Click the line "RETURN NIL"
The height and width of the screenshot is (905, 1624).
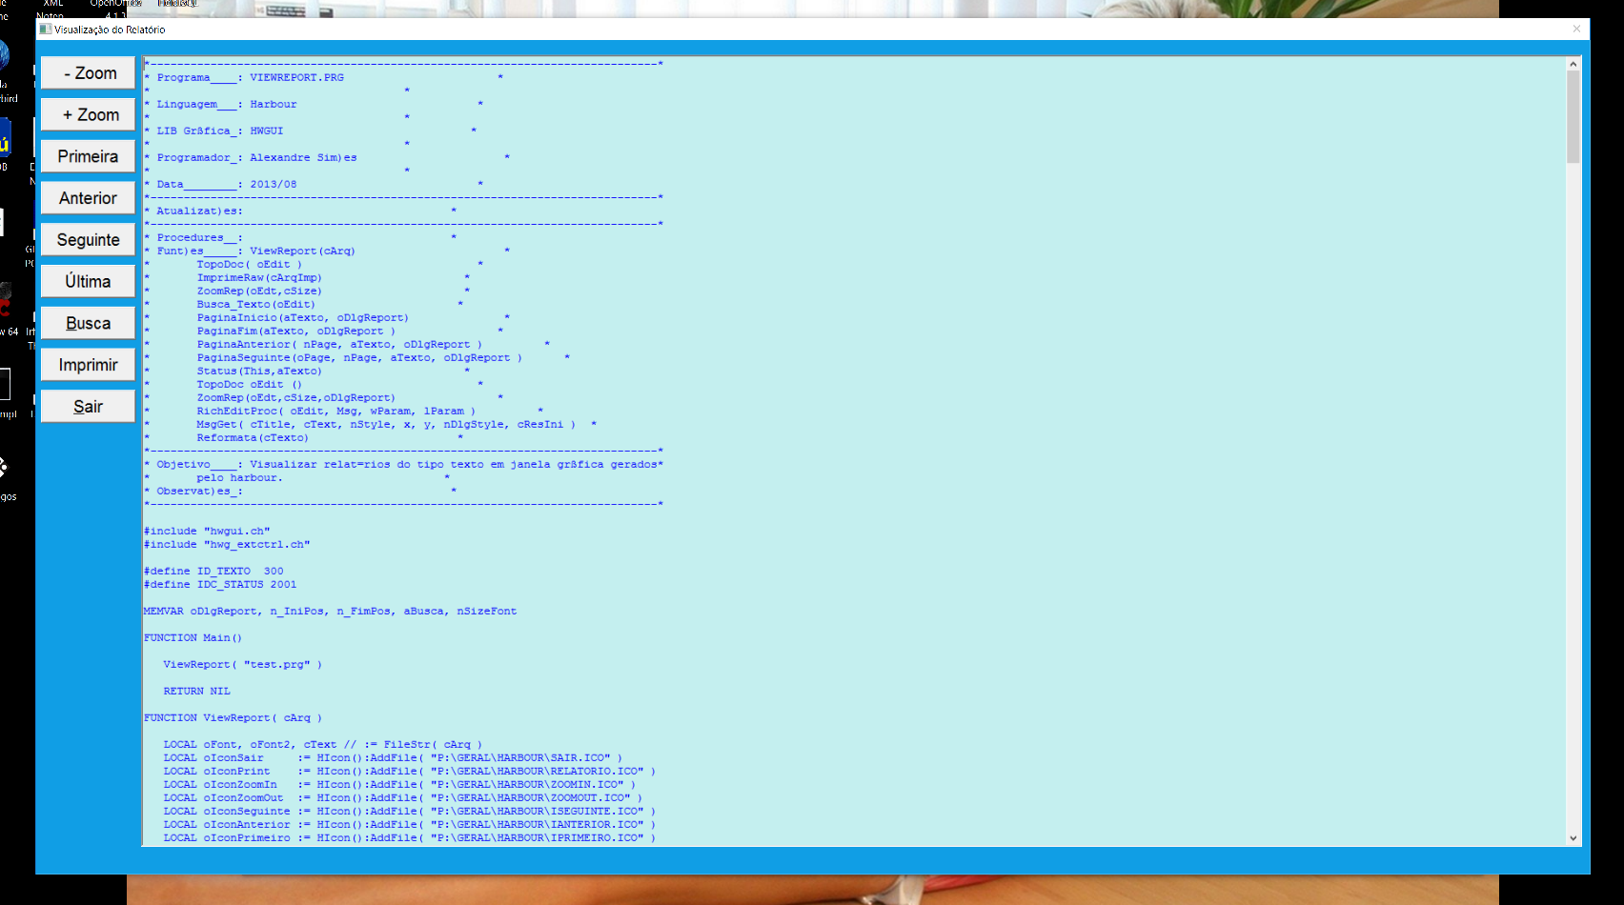coord(196,692)
